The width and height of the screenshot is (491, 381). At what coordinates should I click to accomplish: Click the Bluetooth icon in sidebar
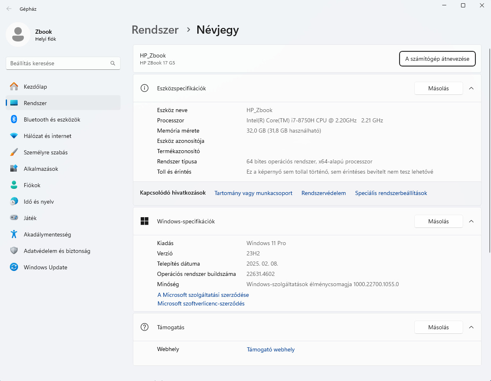(14, 119)
